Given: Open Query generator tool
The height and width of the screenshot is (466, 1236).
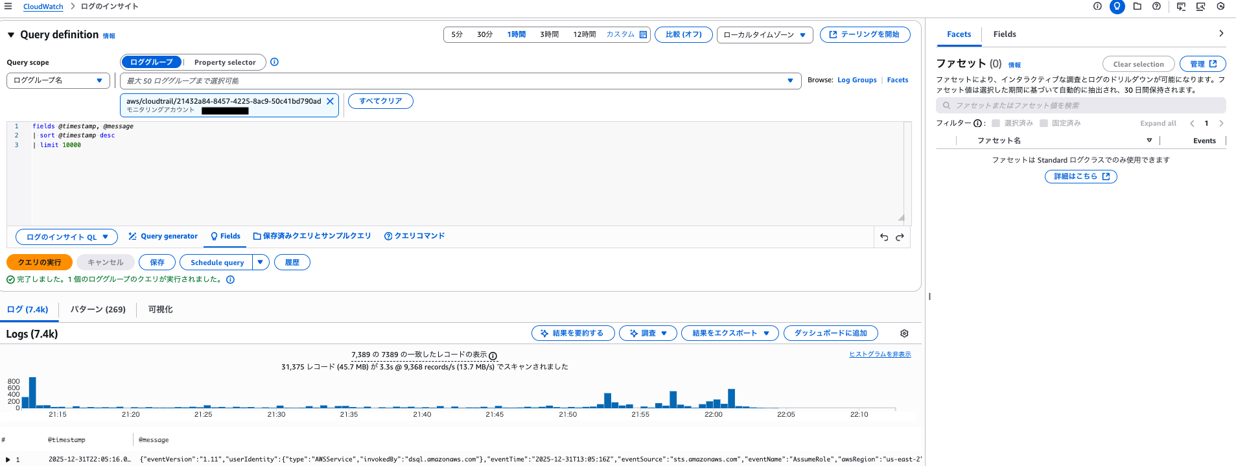Looking at the screenshot, I should click(163, 237).
